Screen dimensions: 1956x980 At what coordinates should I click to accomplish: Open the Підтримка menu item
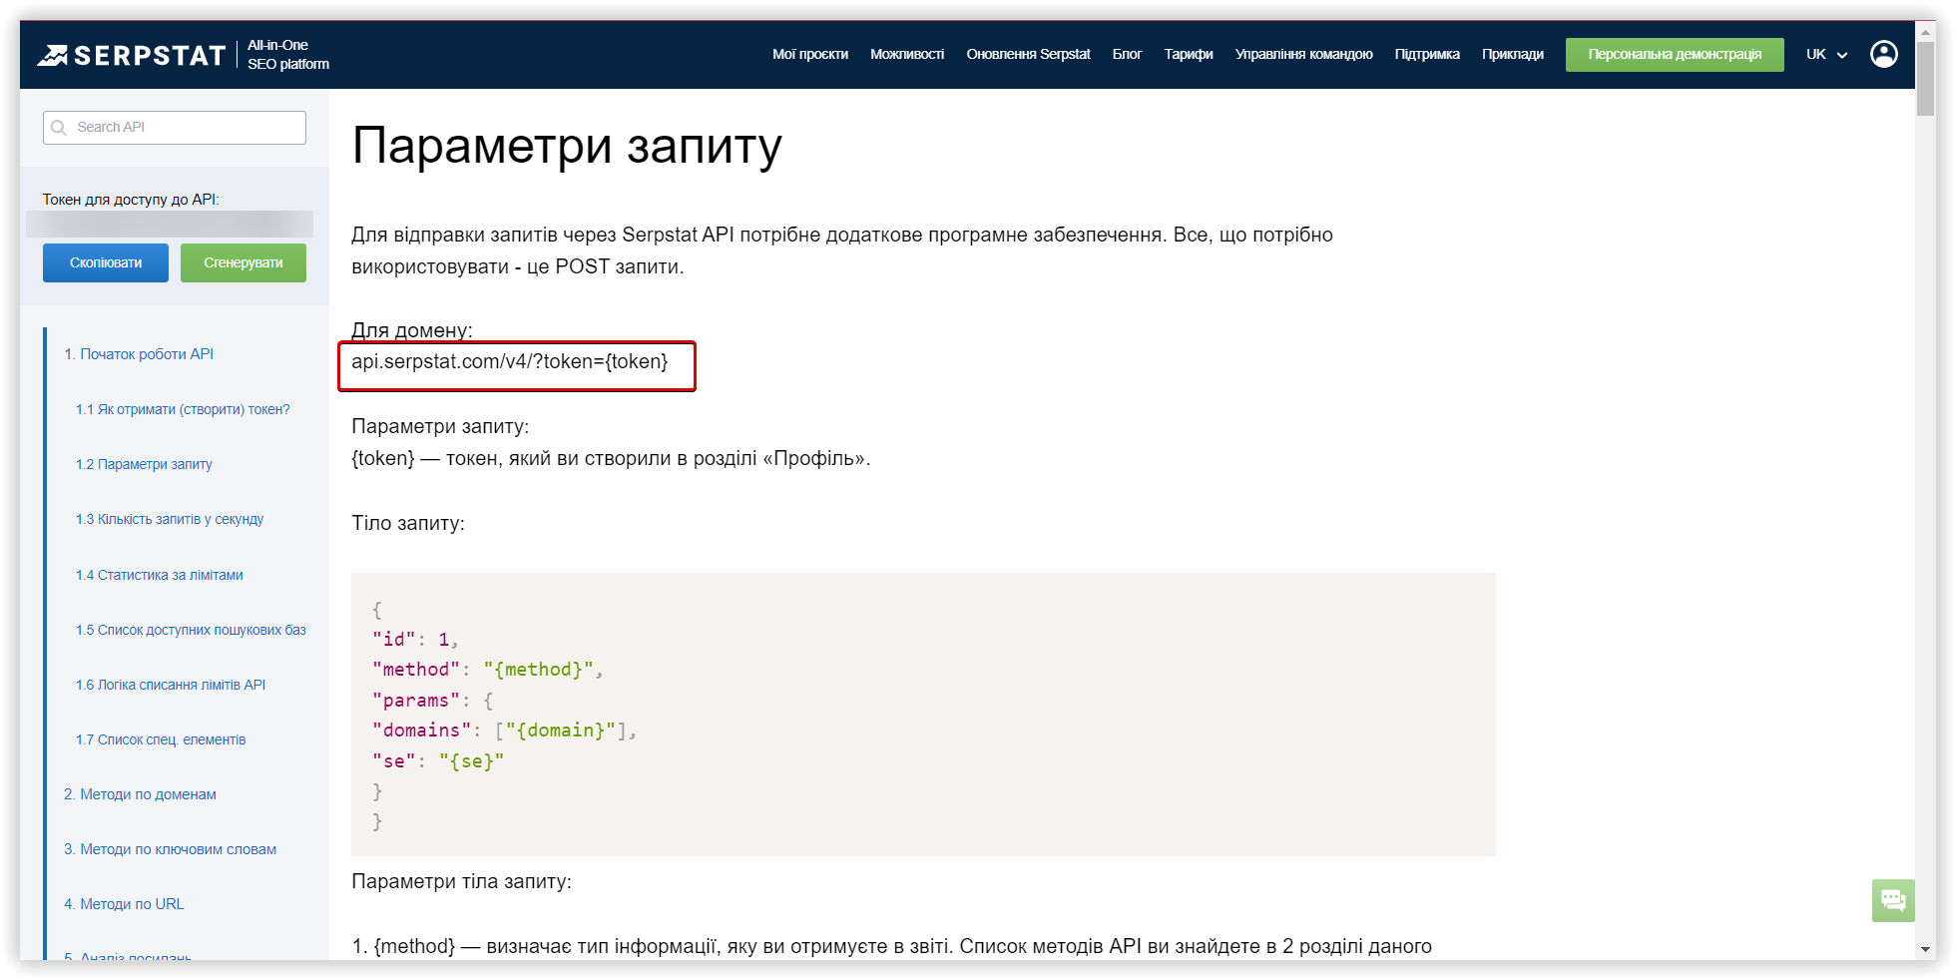(1426, 55)
